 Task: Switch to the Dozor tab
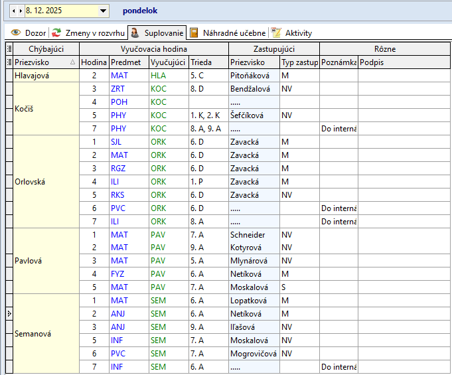click(x=35, y=33)
